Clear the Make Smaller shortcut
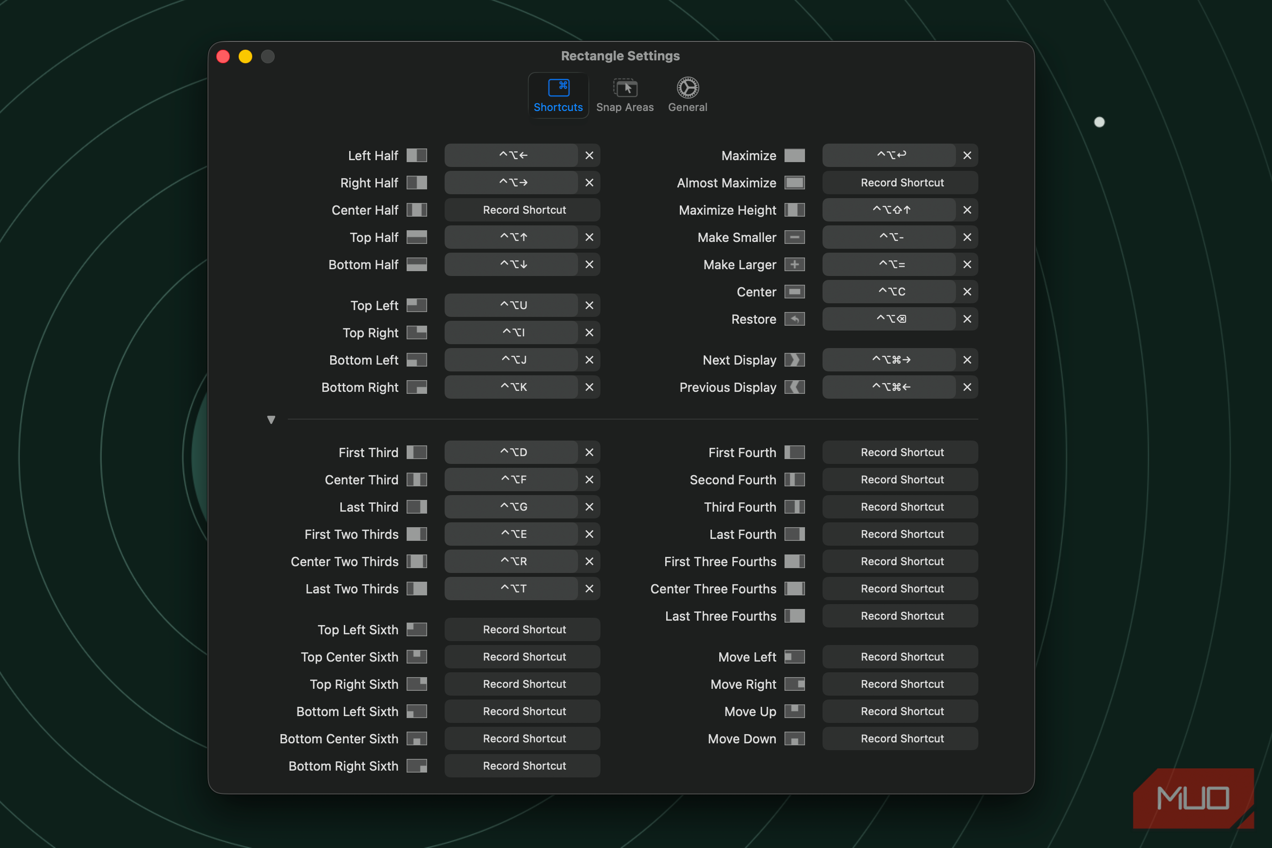1272x848 pixels. tap(967, 238)
